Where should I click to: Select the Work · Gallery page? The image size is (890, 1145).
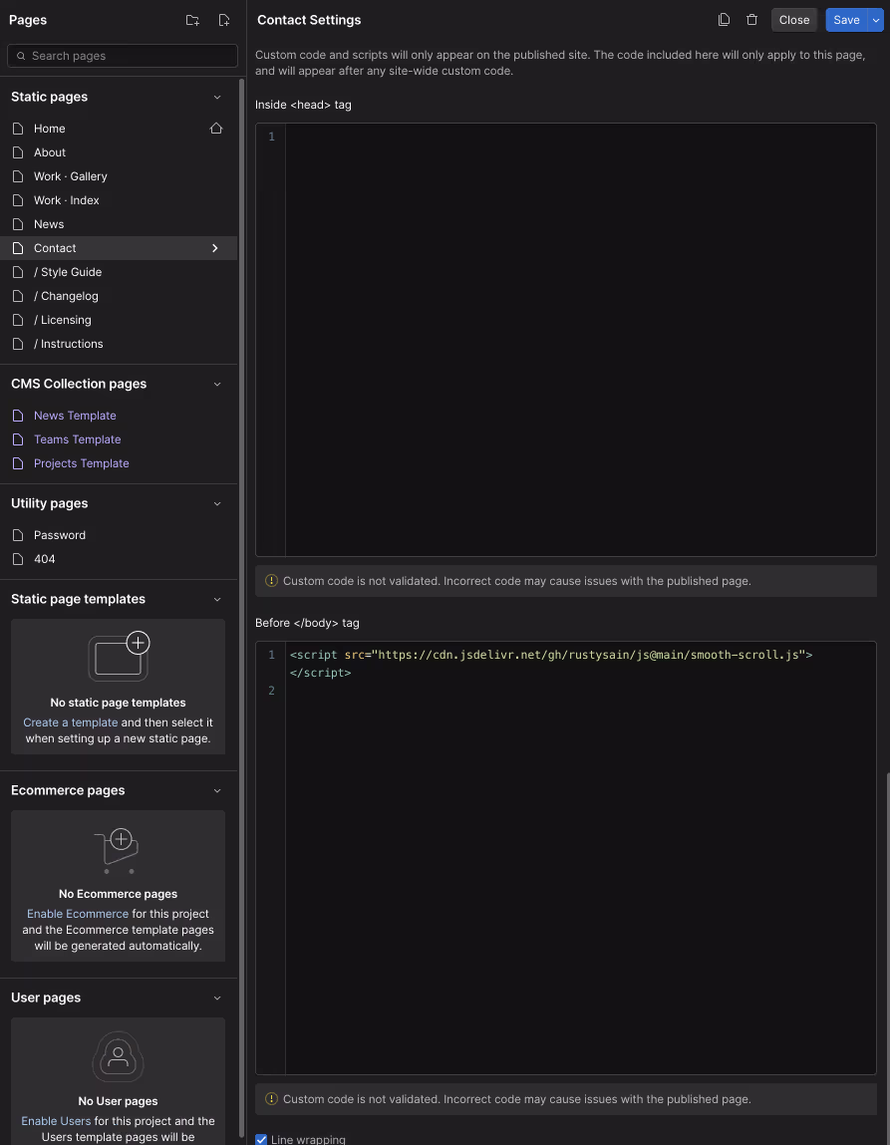tap(119, 176)
